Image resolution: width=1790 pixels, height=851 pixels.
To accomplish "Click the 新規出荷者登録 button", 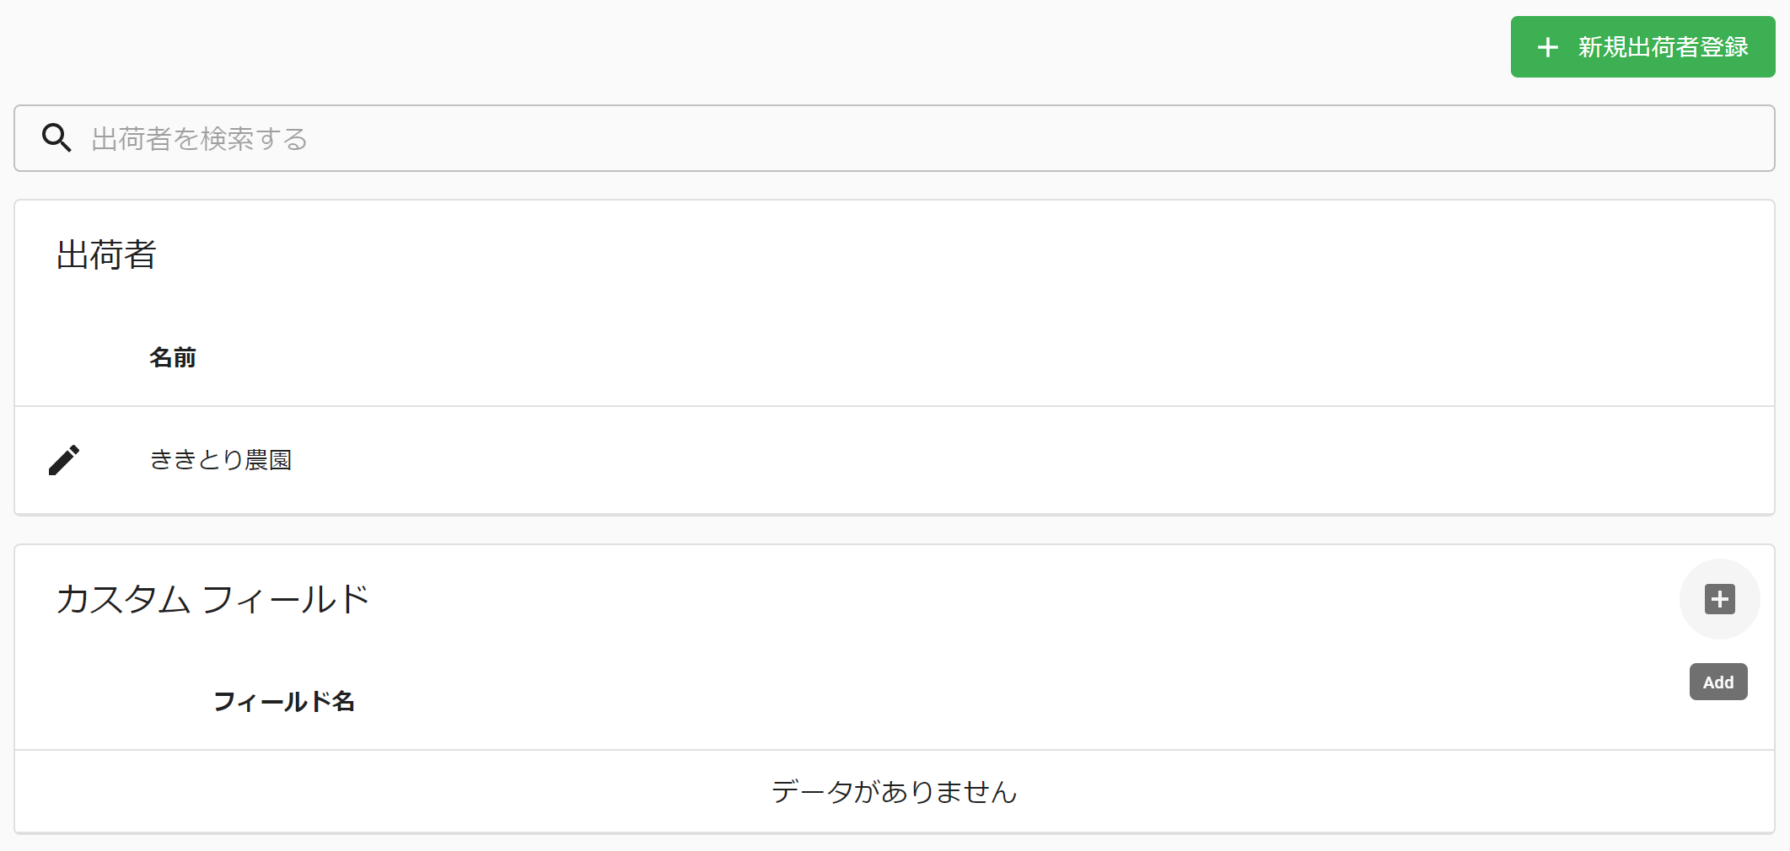I will click(1642, 47).
